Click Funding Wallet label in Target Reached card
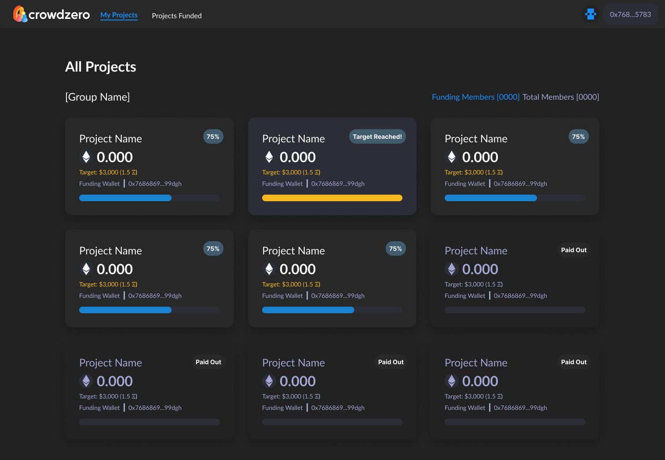This screenshot has width=665, height=460. [x=282, y=184]
